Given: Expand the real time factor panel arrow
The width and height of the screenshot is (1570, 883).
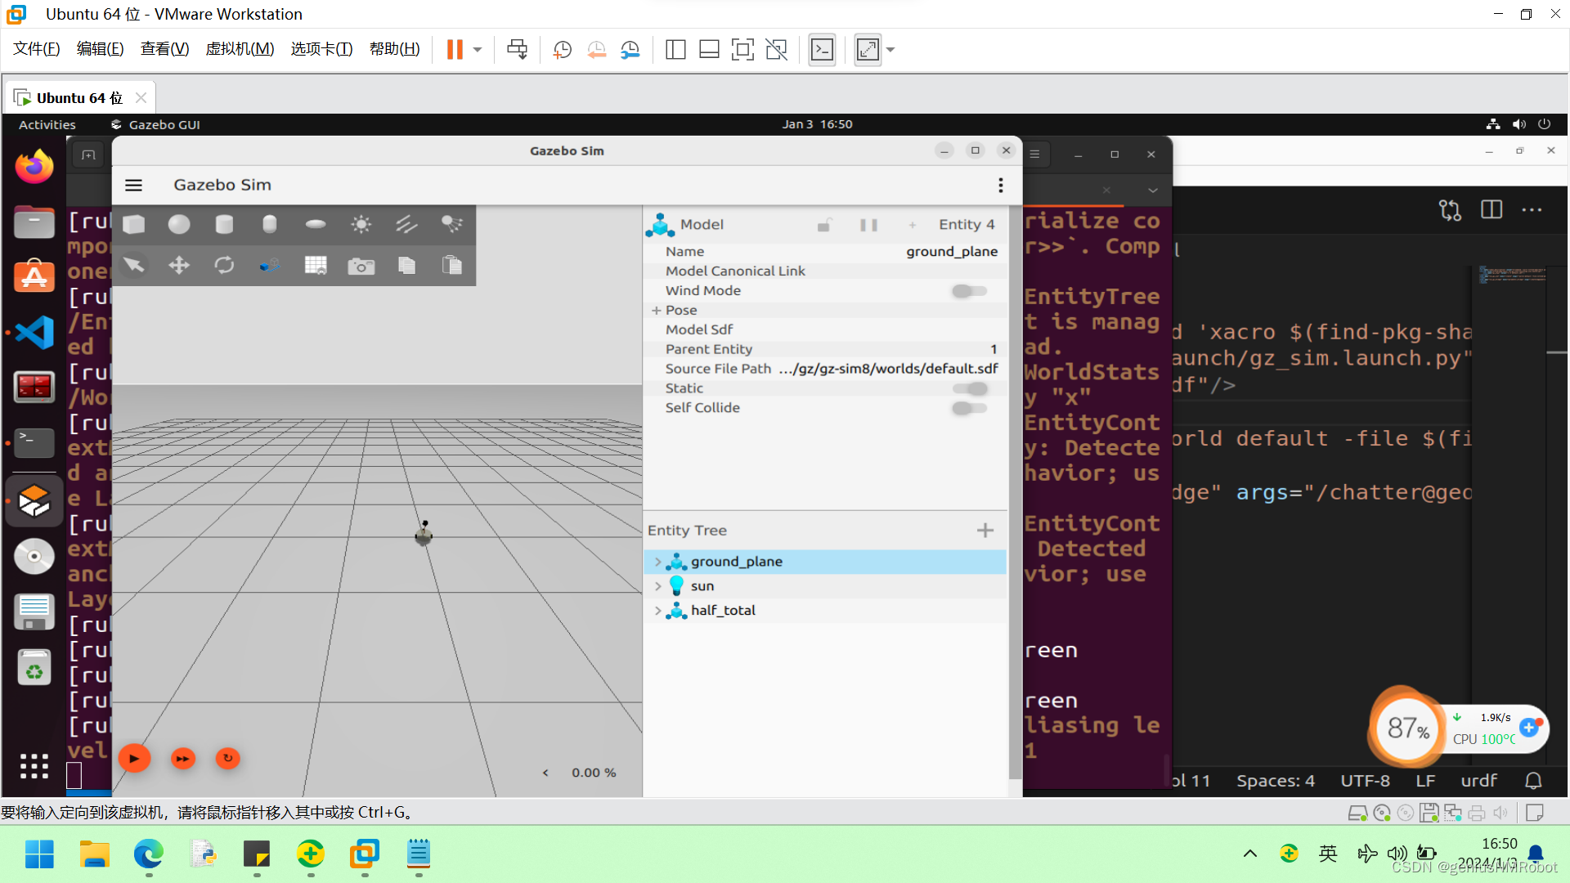Looking at the screenshot, I should pyautogui.click(x=545, y=773).
